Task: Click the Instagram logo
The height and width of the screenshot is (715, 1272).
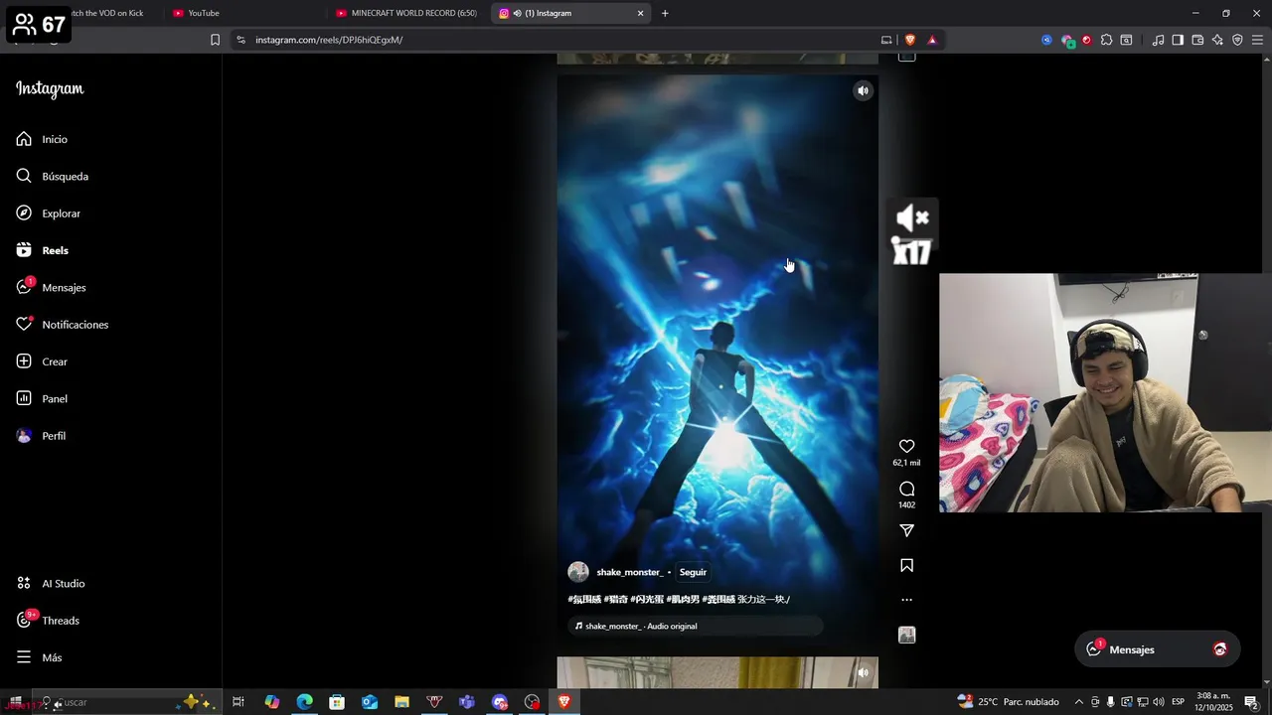Action: [50, 88]
